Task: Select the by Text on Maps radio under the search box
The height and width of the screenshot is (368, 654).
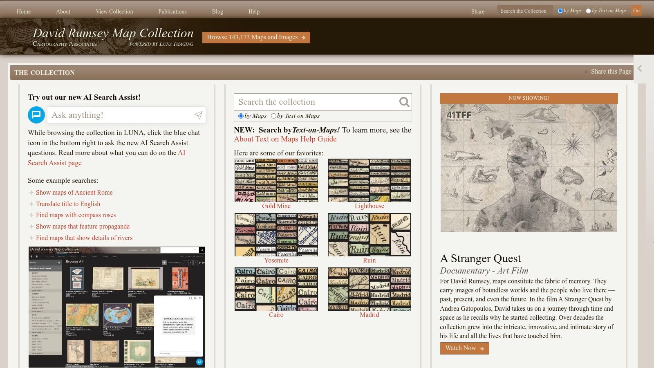Action: click(273, 116)
